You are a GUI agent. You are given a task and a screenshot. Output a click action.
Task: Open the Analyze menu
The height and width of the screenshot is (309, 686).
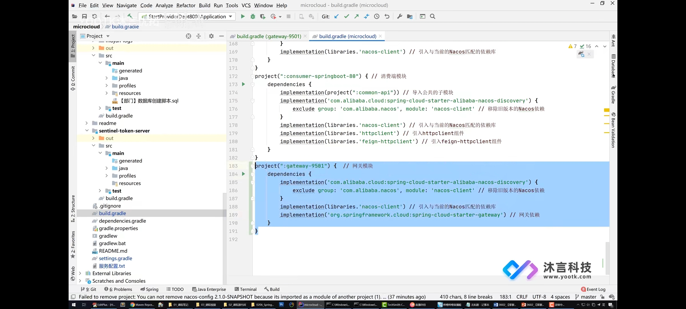pyautogui.click(x=164, y=5)
